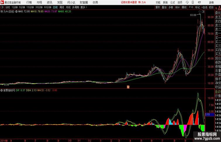Switch to the 30分钟 period tab
This screenshot has height=142, width=221.
pyautogui.click(x=39, y=7)
